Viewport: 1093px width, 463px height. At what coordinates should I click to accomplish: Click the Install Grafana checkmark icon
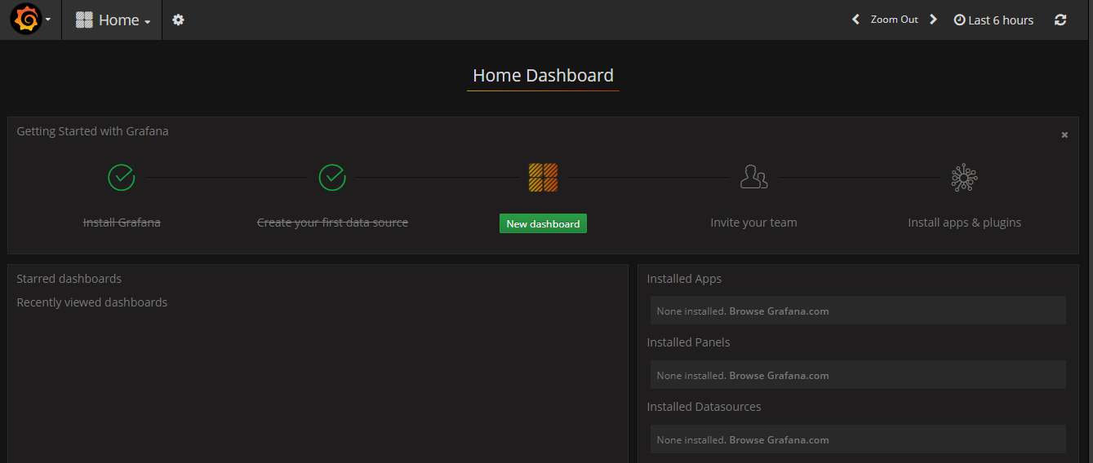[122, 177]
